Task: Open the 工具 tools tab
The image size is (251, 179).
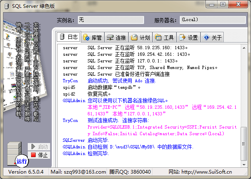Action: point(164,38)
